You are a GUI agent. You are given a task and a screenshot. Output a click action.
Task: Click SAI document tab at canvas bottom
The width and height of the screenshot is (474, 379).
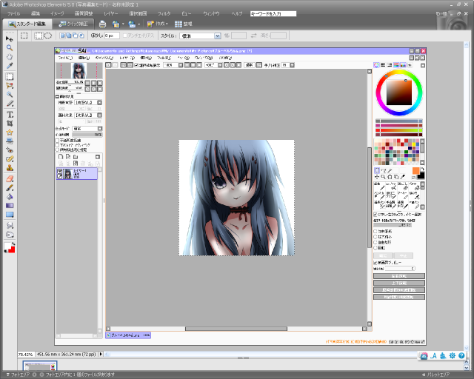tap(128, 335)
